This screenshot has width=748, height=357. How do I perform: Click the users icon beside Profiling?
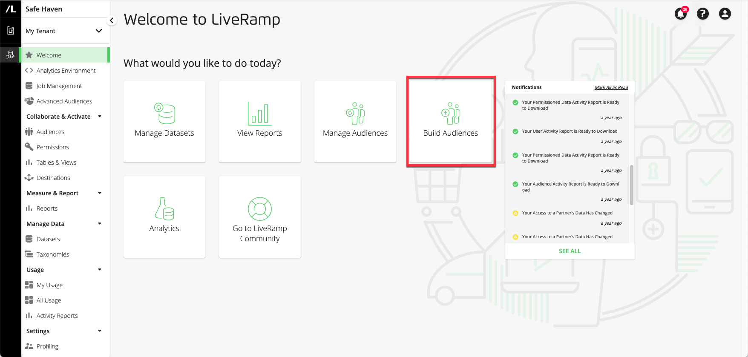(29, 346)
